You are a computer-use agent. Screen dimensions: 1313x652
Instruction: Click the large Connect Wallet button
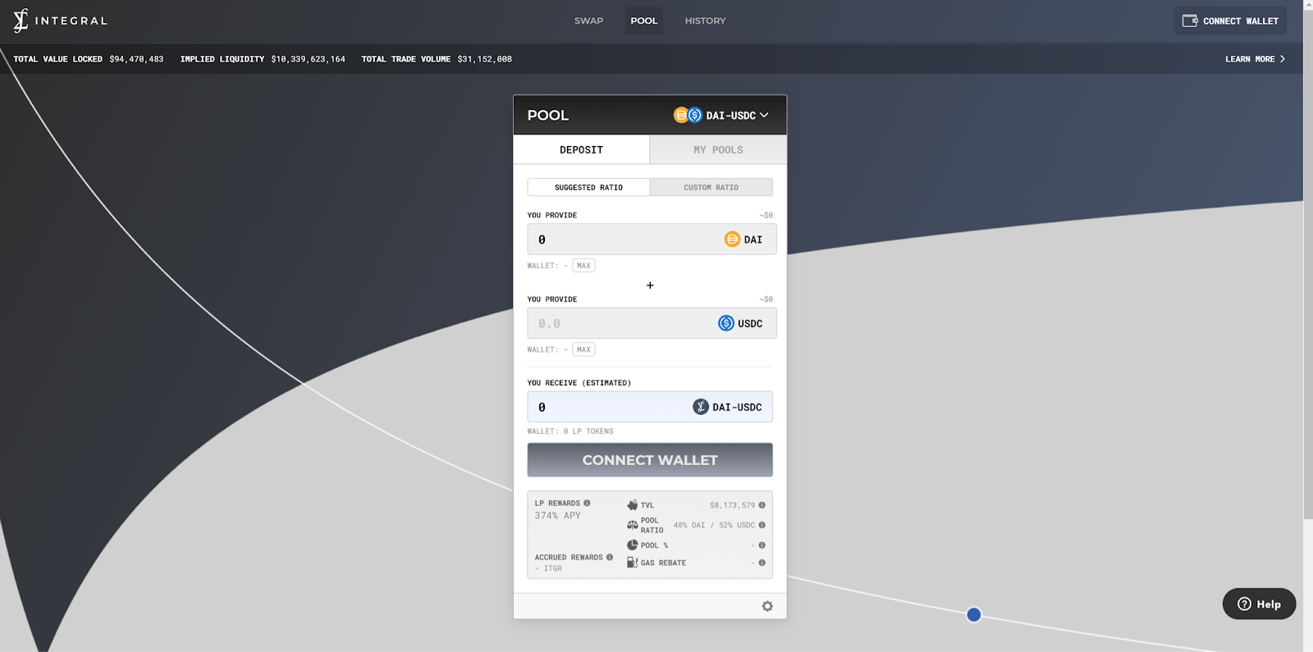tap(650, 460)
